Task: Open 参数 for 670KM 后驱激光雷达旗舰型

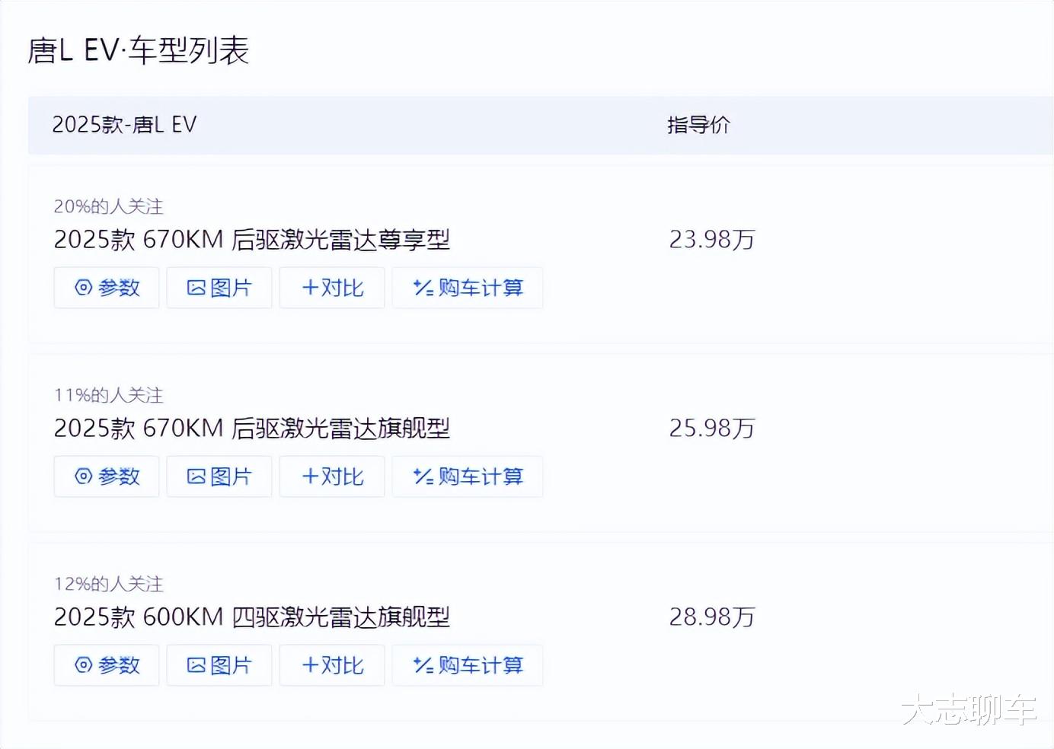Action: click(107, 476)
